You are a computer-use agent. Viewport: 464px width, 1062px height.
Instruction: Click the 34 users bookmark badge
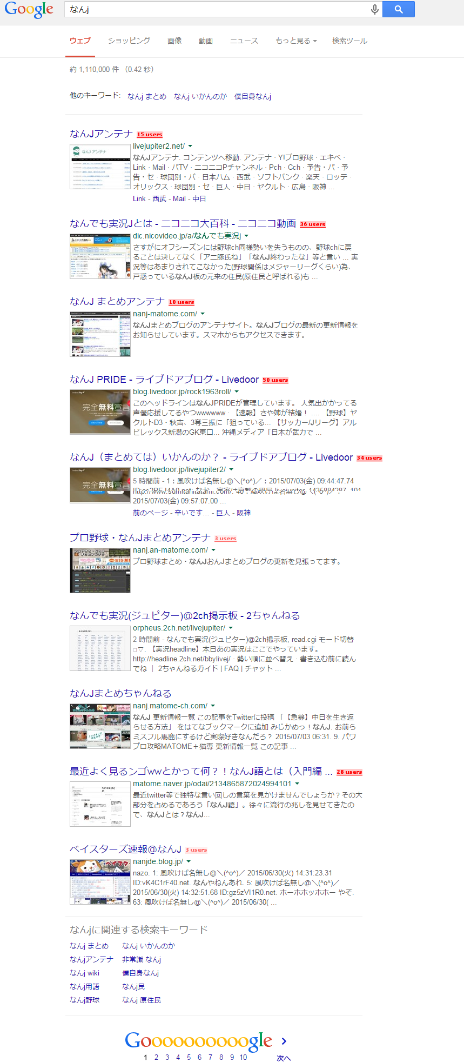pos(369,458)
